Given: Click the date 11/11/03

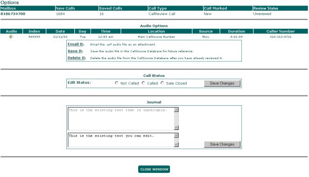Looking at the screenshot, I should pos(60,37).
